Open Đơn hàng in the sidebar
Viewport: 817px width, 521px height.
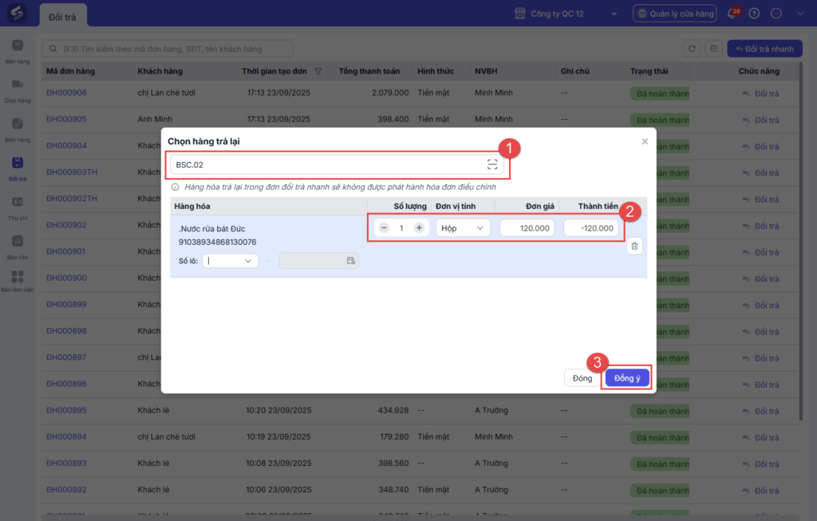18,130
